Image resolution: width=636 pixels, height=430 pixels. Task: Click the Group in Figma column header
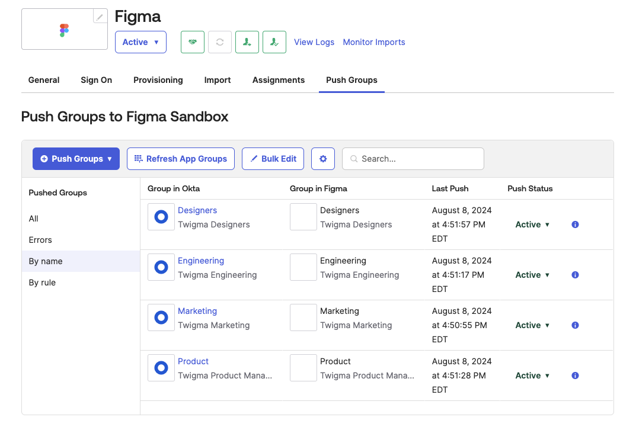coord(318,188)
